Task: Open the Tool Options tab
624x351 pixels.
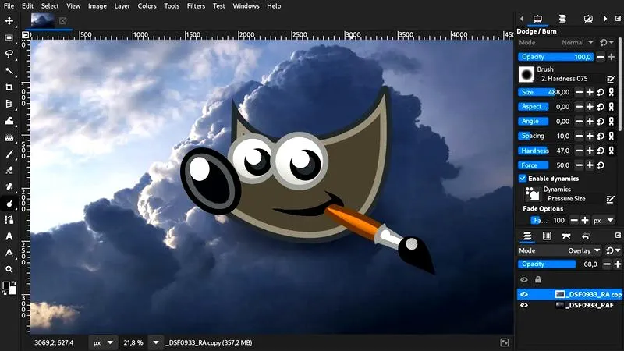Action: tap(537, 19)
